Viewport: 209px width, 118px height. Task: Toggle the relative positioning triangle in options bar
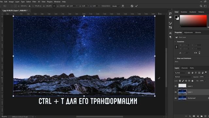(x=29, y=6)
